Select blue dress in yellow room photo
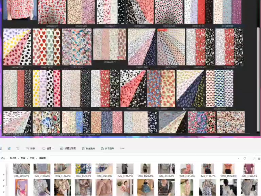 point(145,187)
